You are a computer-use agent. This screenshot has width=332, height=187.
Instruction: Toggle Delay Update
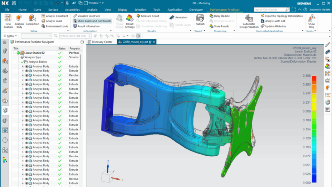tap(219, 16)
